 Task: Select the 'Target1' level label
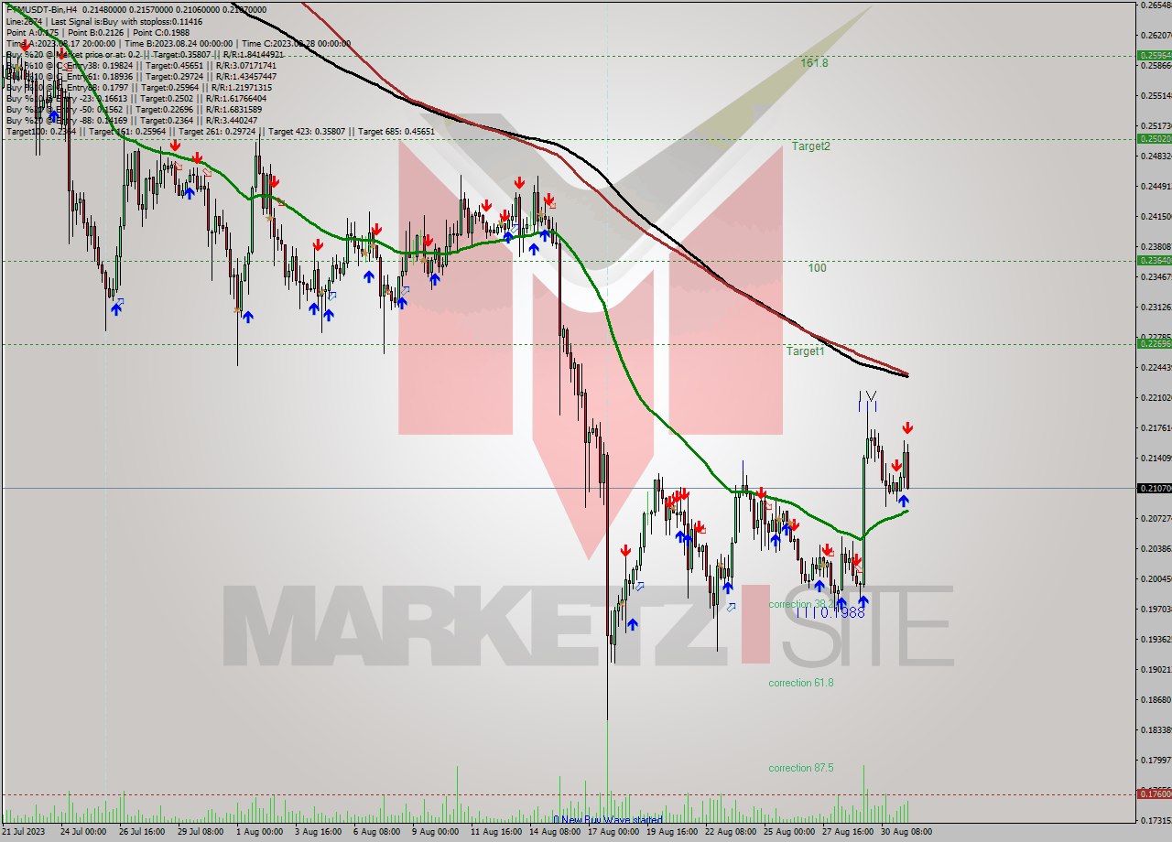click(805, 351)
